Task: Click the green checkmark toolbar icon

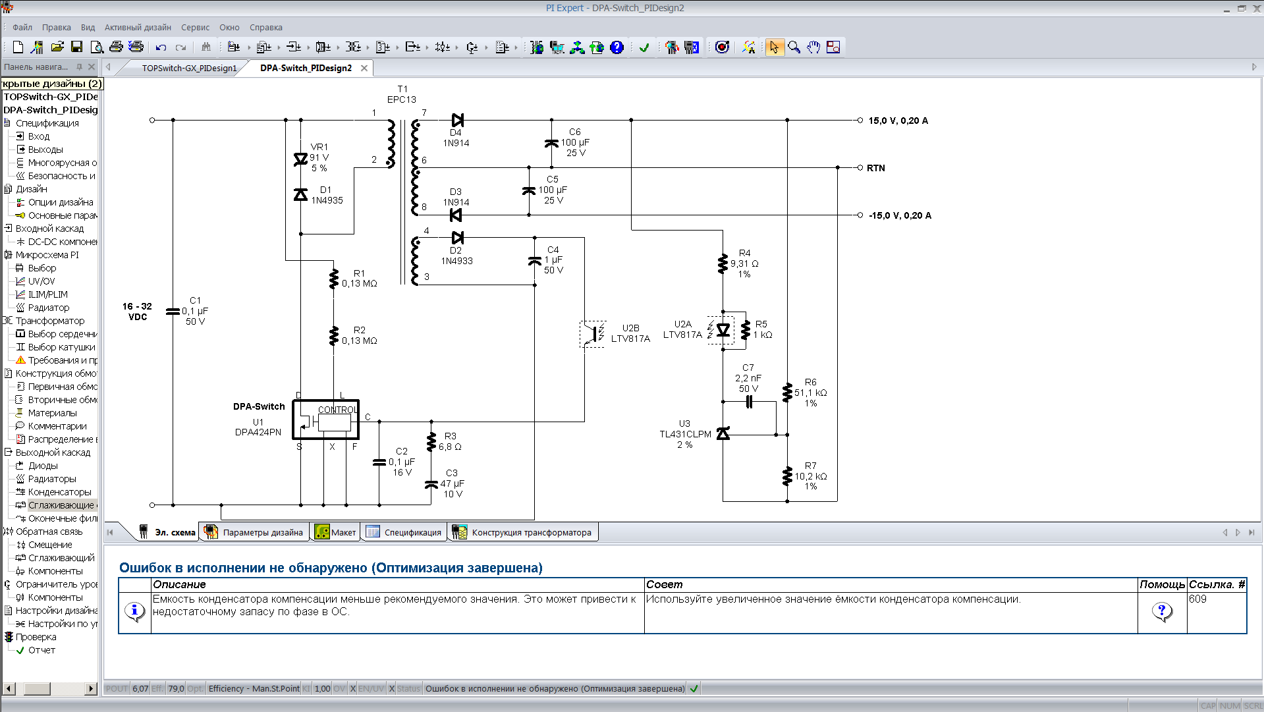Action: pyautogui.click(x=644, y=47)
